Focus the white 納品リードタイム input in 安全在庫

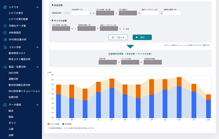[x=150, y=13]
